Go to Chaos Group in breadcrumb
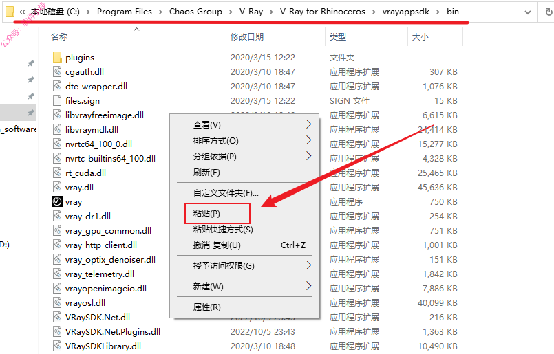 pos(195,12)
